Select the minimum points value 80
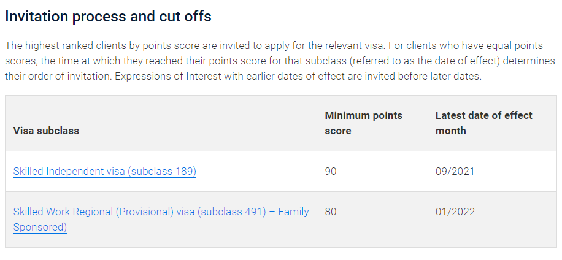The image size is (562, 260). [x=331, y=212]
